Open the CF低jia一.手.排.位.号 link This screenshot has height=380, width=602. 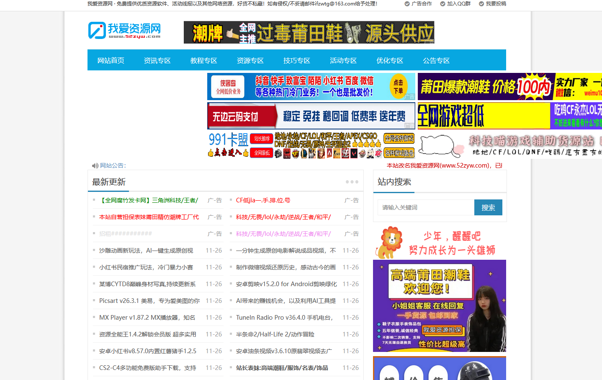(263, 200)
